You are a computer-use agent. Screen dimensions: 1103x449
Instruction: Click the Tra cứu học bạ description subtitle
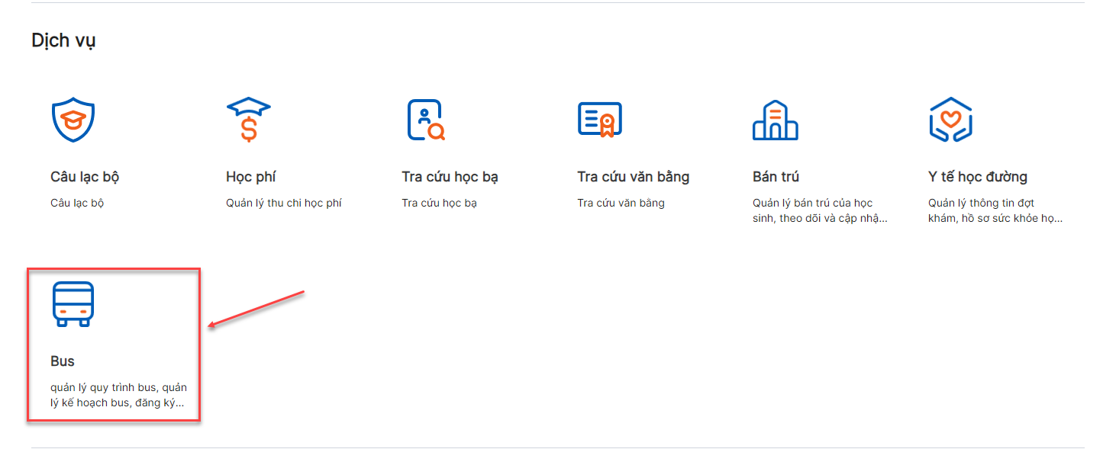click(x=439, y=203)
